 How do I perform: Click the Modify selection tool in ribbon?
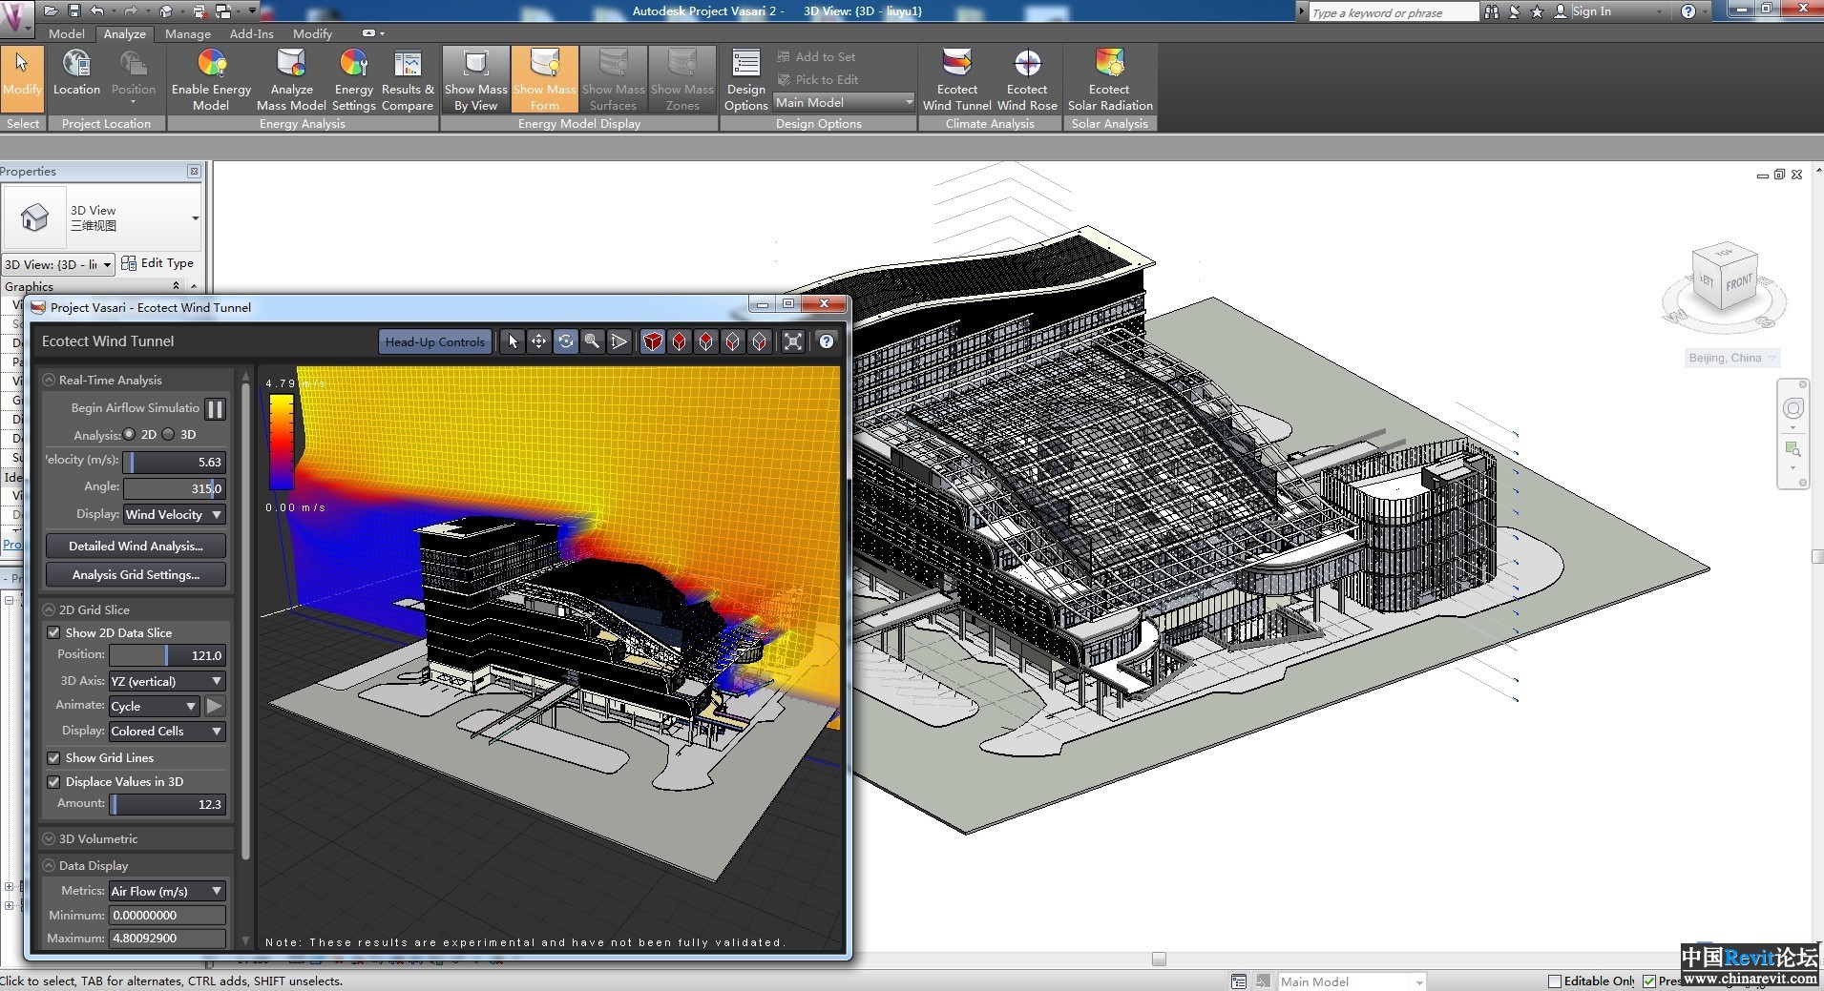(x=21, y=79)
